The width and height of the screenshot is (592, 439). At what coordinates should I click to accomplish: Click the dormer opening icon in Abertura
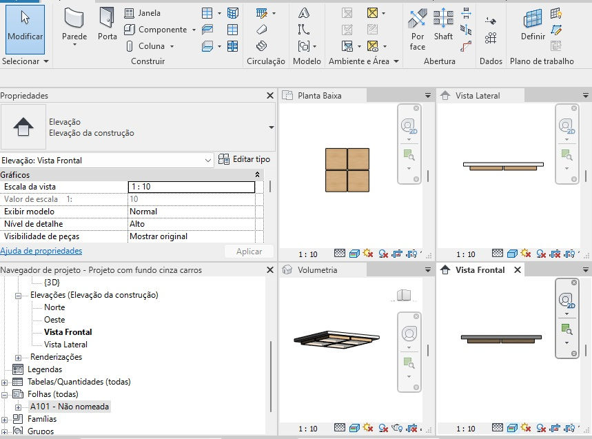point(466,46)
